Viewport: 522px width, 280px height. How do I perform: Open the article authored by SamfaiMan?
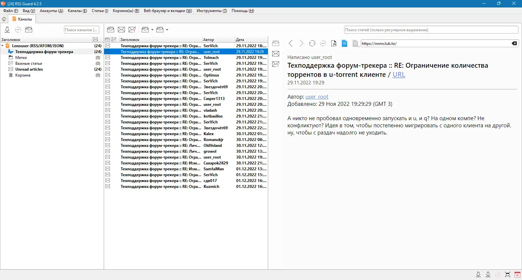186,169
